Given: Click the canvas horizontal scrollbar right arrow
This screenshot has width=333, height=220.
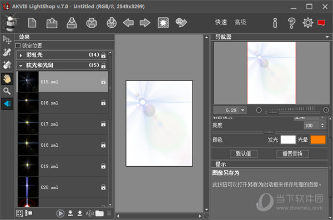Looking at the screenshot, I should click(200, 216).
